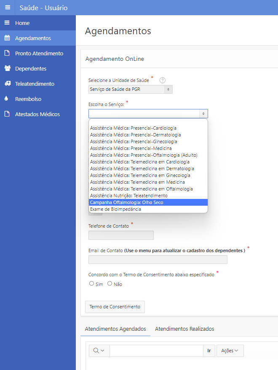Select the Não consent radio button
Viewport: 278px width, 370px height.
coord(110,284)
